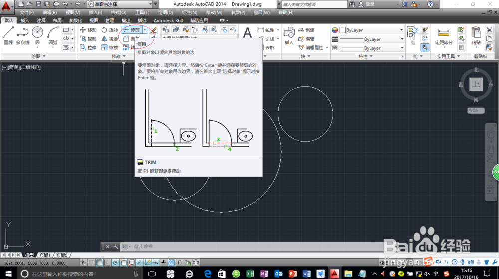
Task: Open the Trim tool dropdown arrow
Action: (x=145, y=30)
